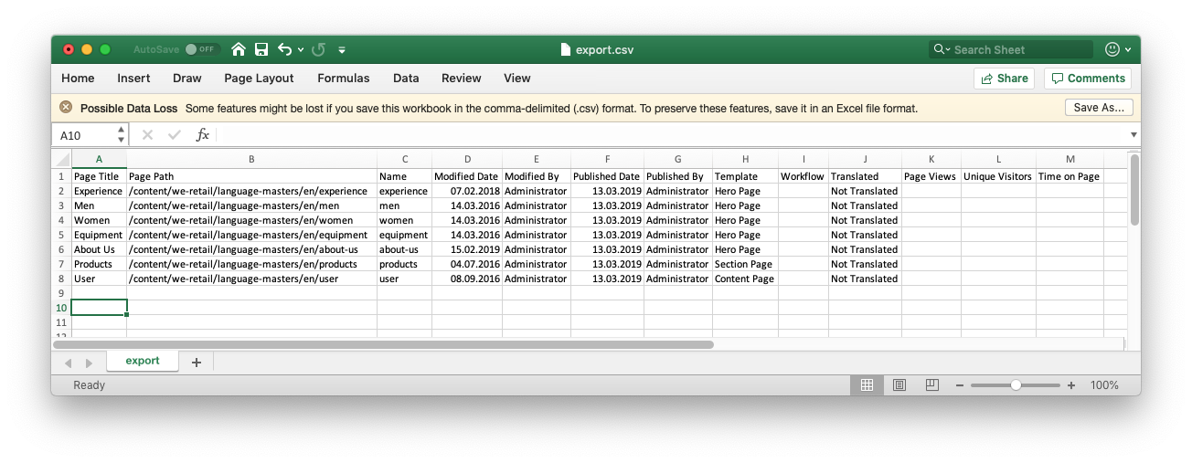1192x463 pixels.
Task: Dismiss the Possible Data Loss warning
Action: point(66,108)
